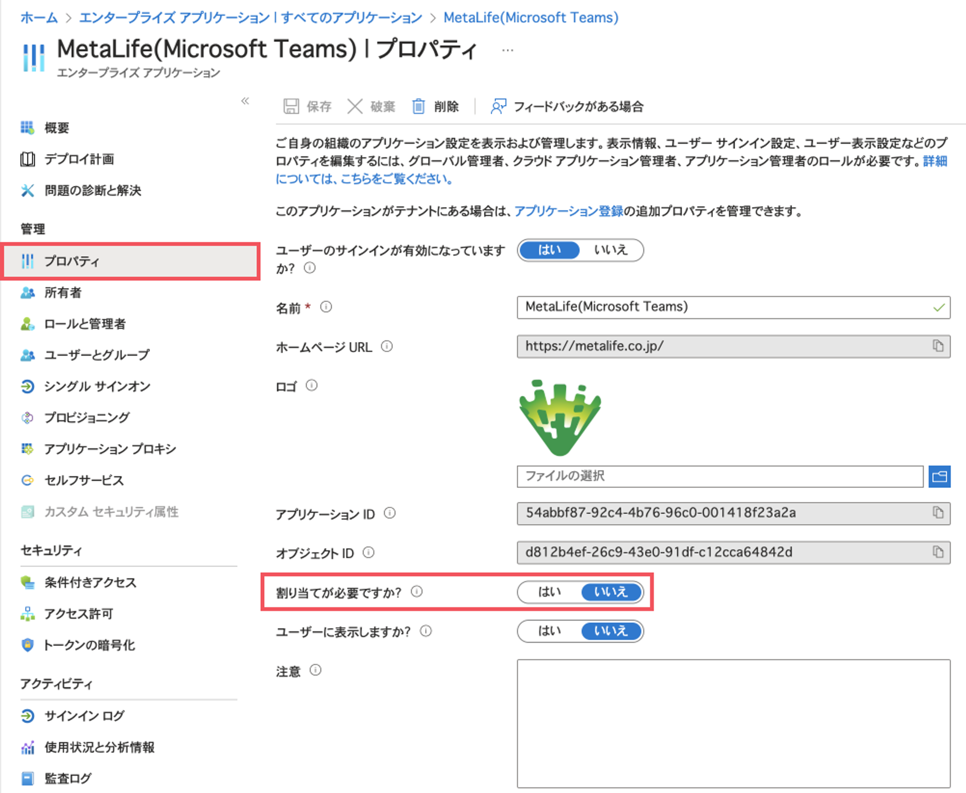Open the 詳細については、こちらをご覧ください link
966x793 pixels.
365,179
